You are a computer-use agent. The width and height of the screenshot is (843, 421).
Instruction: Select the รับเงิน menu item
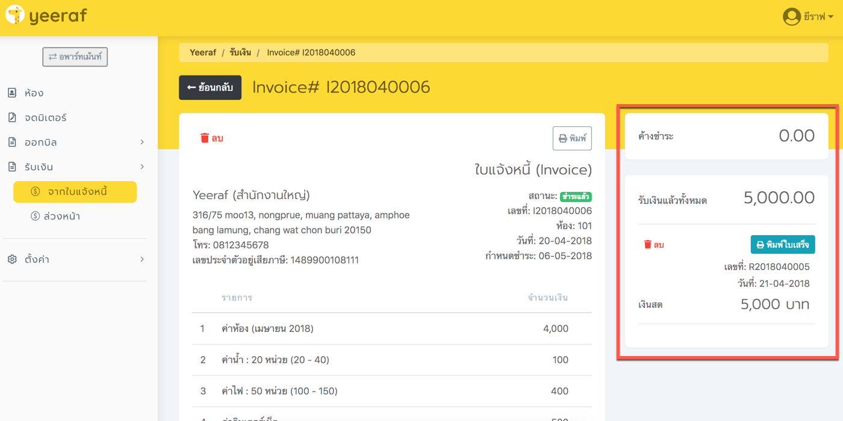pyautogui.click(x=76, y=167)
